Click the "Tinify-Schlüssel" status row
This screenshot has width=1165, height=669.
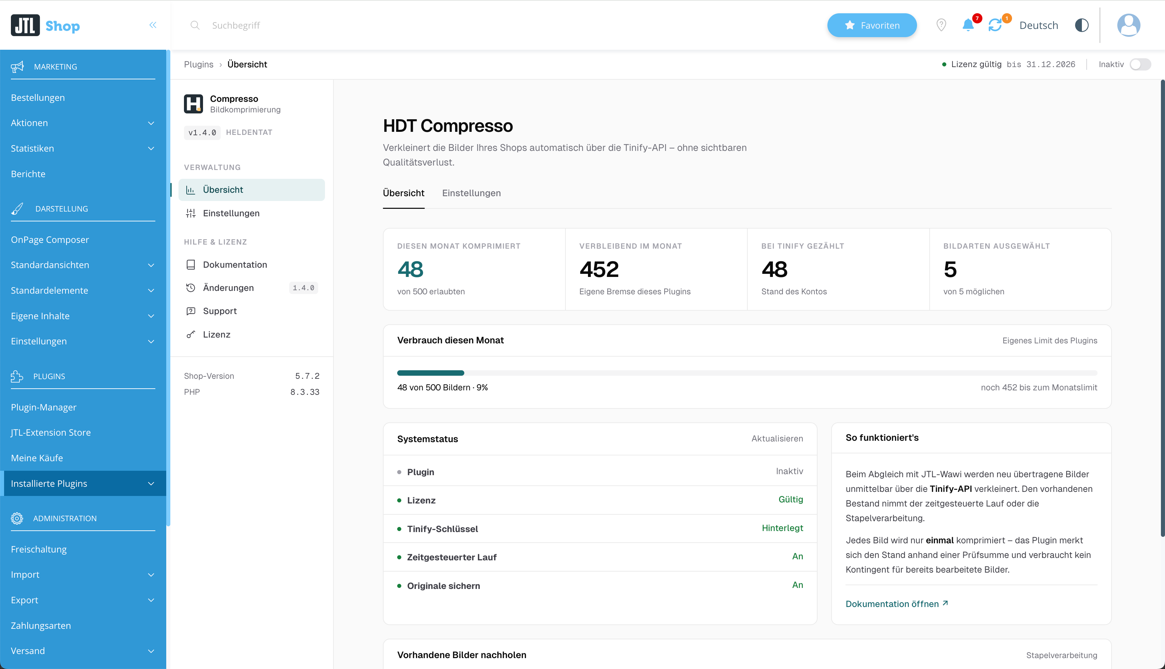pos(600,528)
